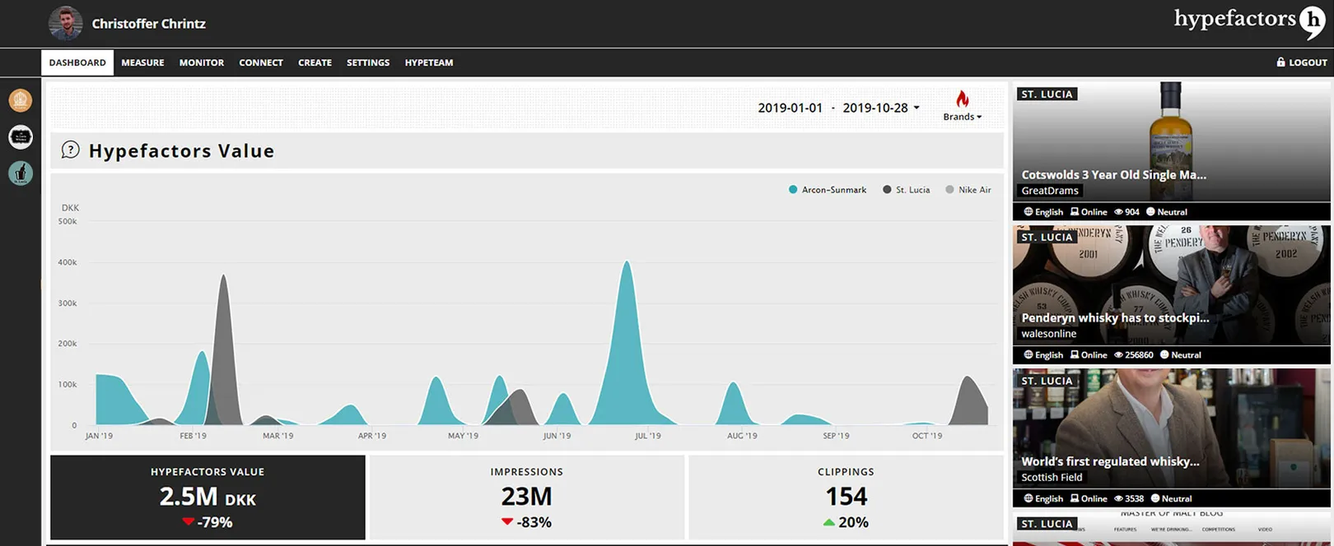Viewport: 1334px width, 546px height.
Task: Toggle the St. Lucia legend series
Action: pos(906,189)
